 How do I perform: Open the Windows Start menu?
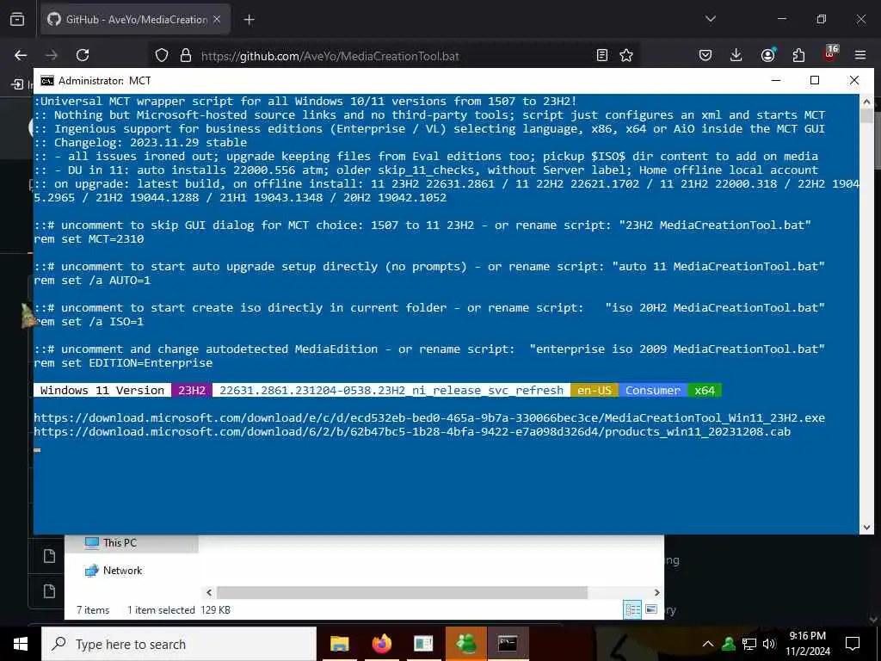click(21, 644)
